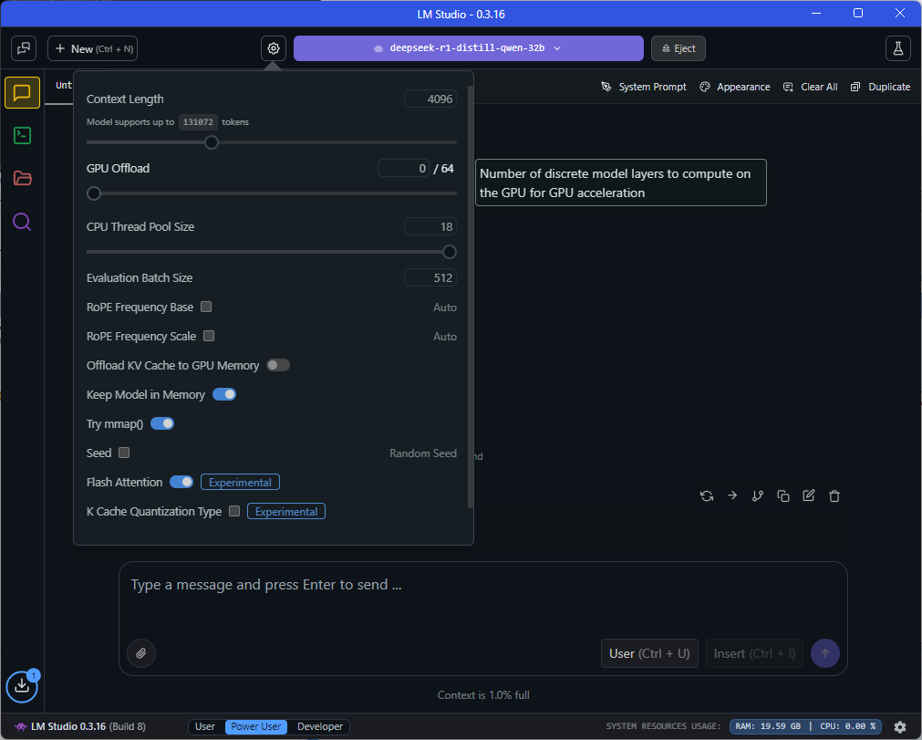
Task: Open the Chat section in sidebar
Action: tap(23, 92)
